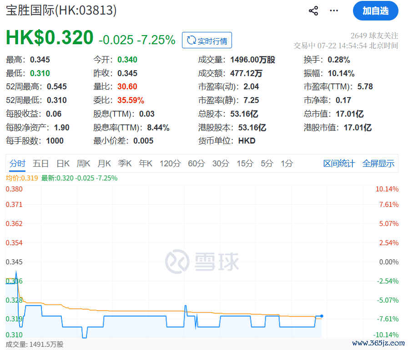Click the stock title 宝胜国际(HK:03813)
This screenshot has width=408, height=350.
tap(61, 10)
